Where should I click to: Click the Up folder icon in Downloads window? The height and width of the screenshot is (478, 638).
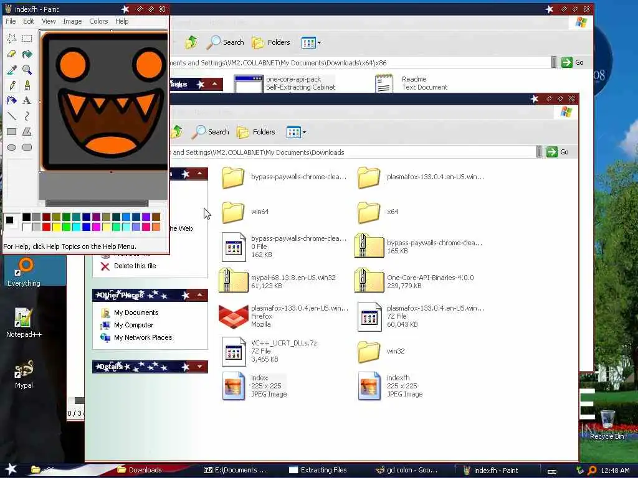click(x=177, y=132)
